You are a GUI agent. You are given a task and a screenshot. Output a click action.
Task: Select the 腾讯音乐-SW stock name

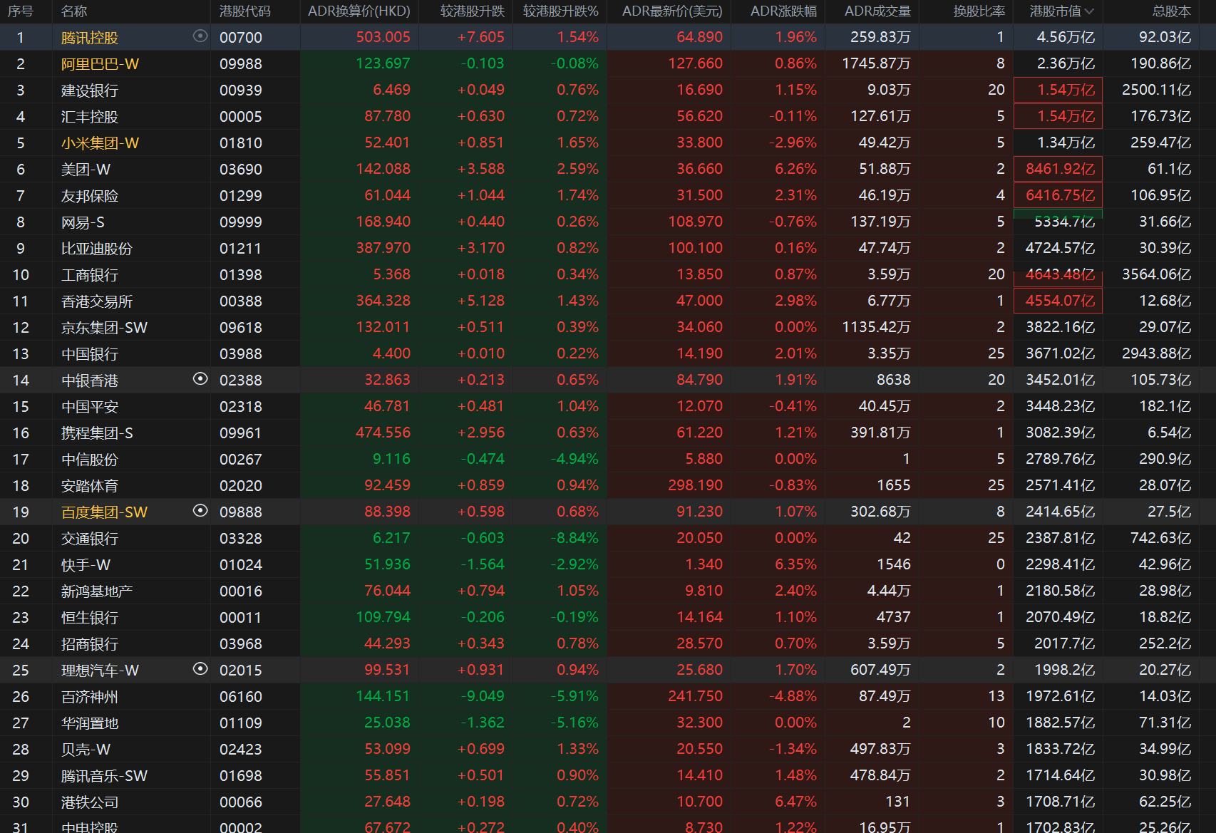pyautogui.click(x=104, y=775)
